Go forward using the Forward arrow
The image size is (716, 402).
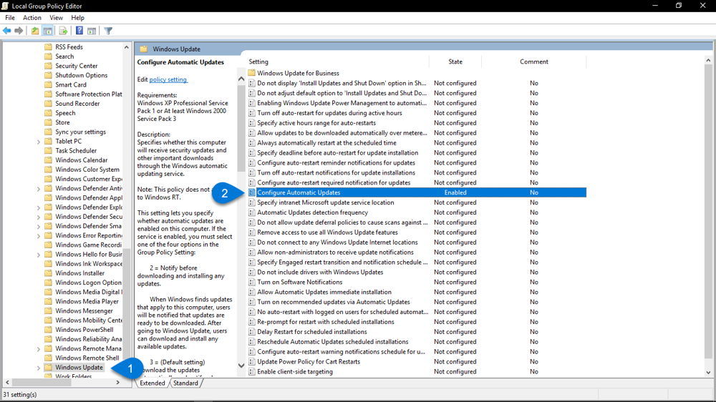click(19, 31)
